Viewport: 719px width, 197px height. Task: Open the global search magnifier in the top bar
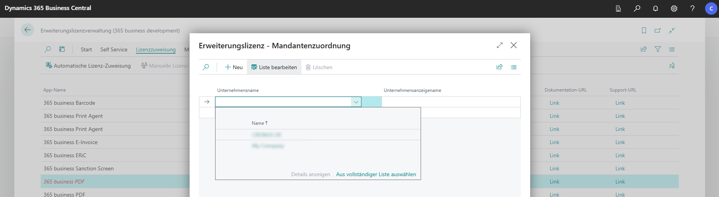click(637, 8)
